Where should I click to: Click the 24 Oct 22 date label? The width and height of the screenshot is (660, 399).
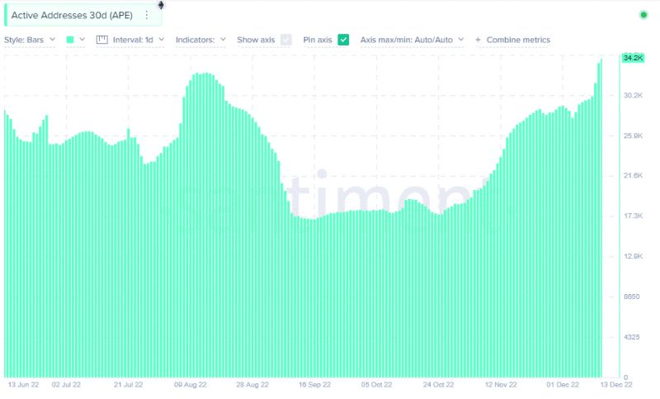pyautogui.click(x=439, y=385)
